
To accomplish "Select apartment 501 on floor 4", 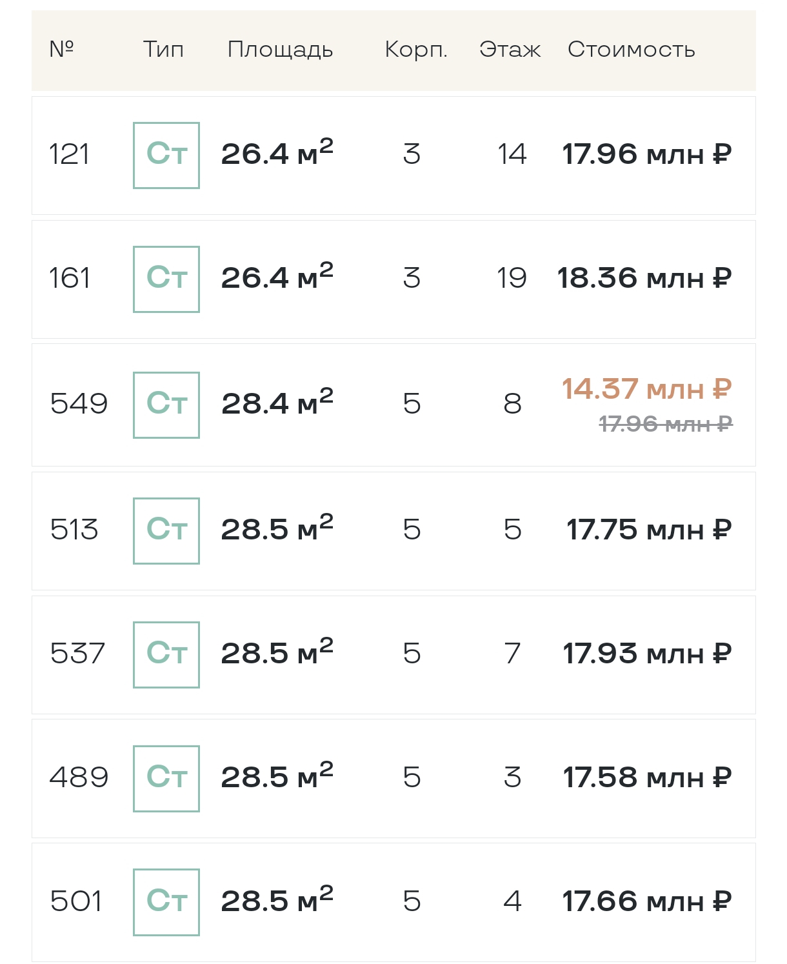I will 393,903.
